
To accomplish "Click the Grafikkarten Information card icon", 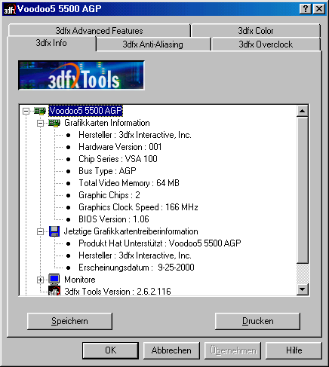I will tap(54, 123).
